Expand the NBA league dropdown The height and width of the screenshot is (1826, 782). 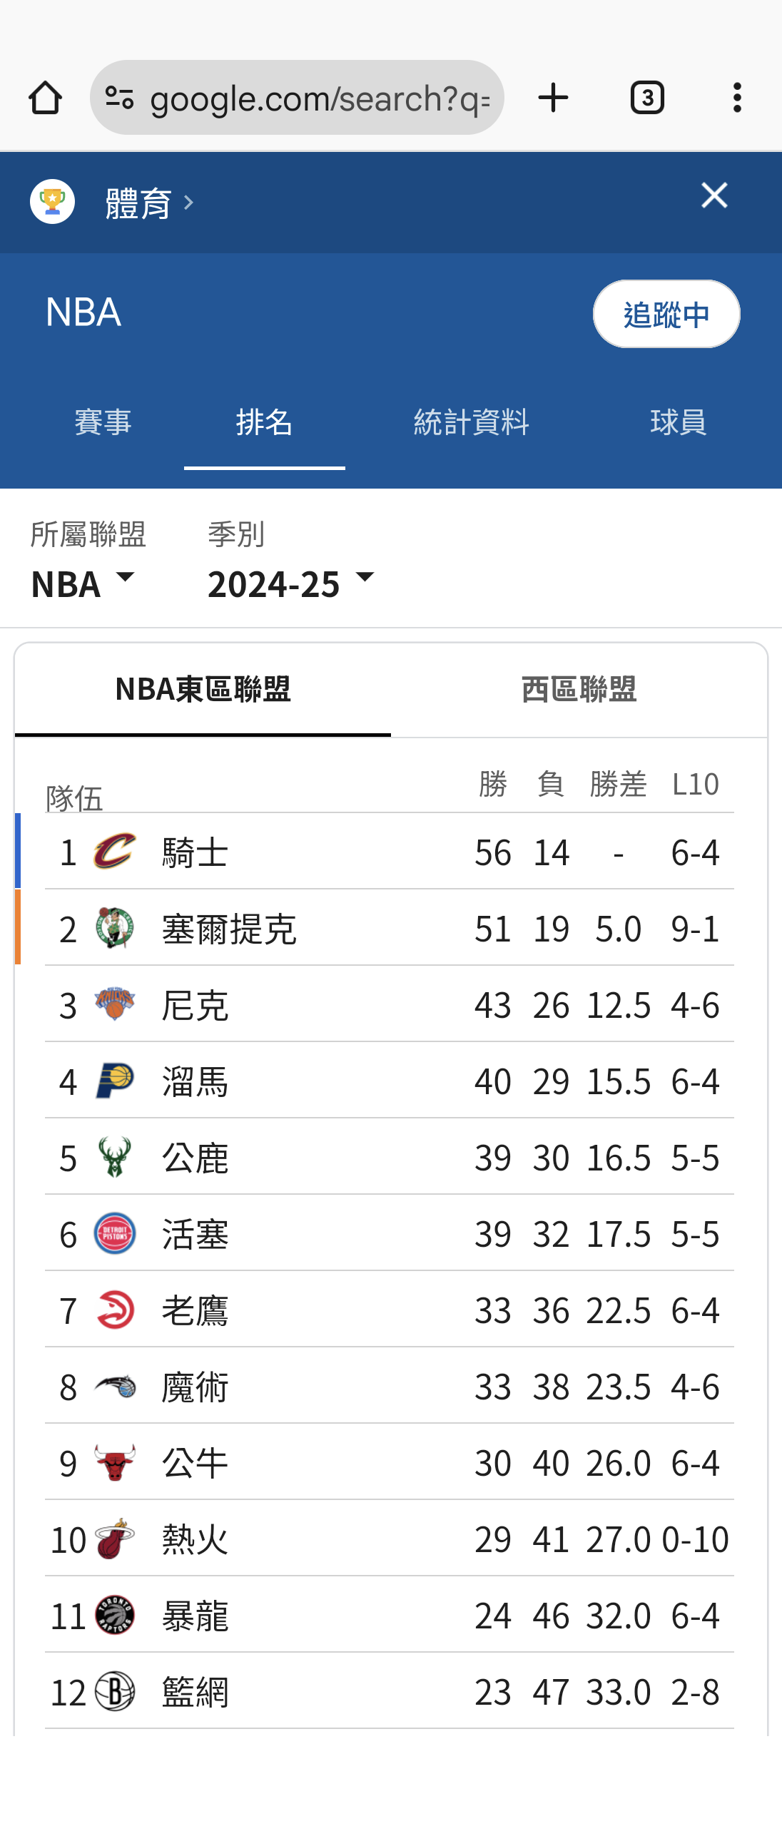pyautogui.click(x=83, y=584)
